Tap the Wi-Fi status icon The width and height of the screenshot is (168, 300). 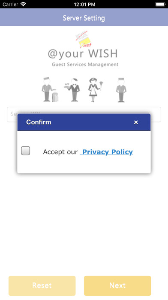point(23,4)
